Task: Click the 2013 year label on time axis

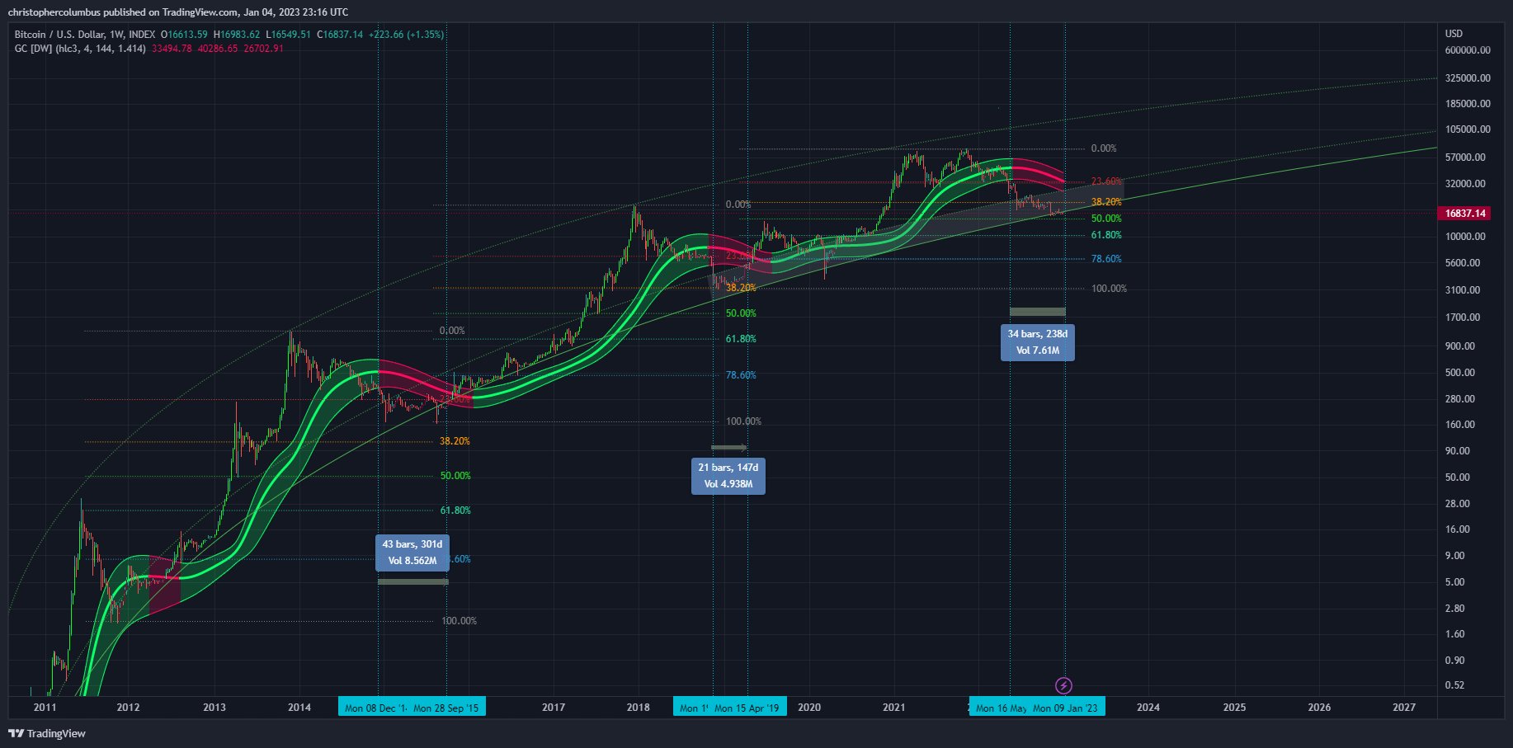Action: tap(214, 708)
